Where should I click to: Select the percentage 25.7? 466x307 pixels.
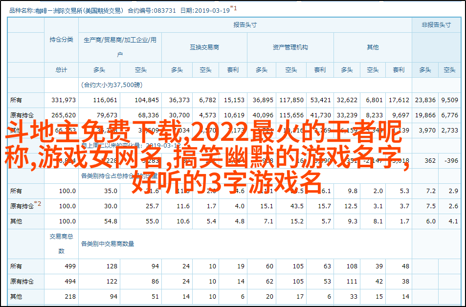click(152, 206)
